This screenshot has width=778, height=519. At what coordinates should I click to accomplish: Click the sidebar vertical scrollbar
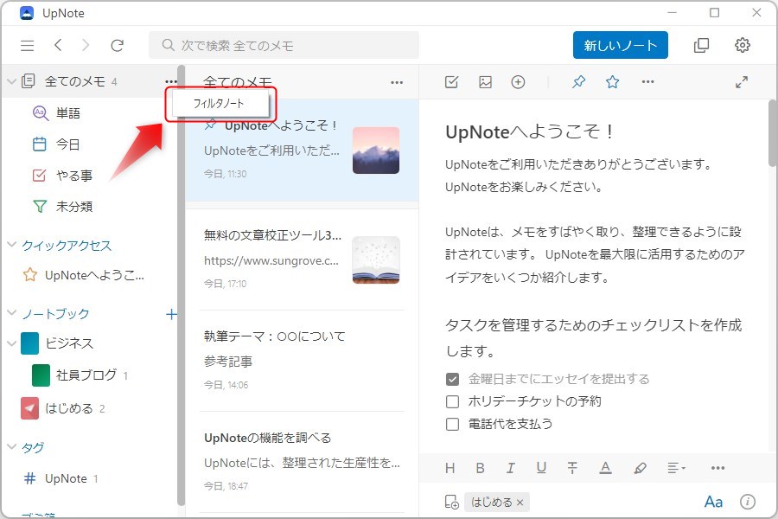point(182,285)
